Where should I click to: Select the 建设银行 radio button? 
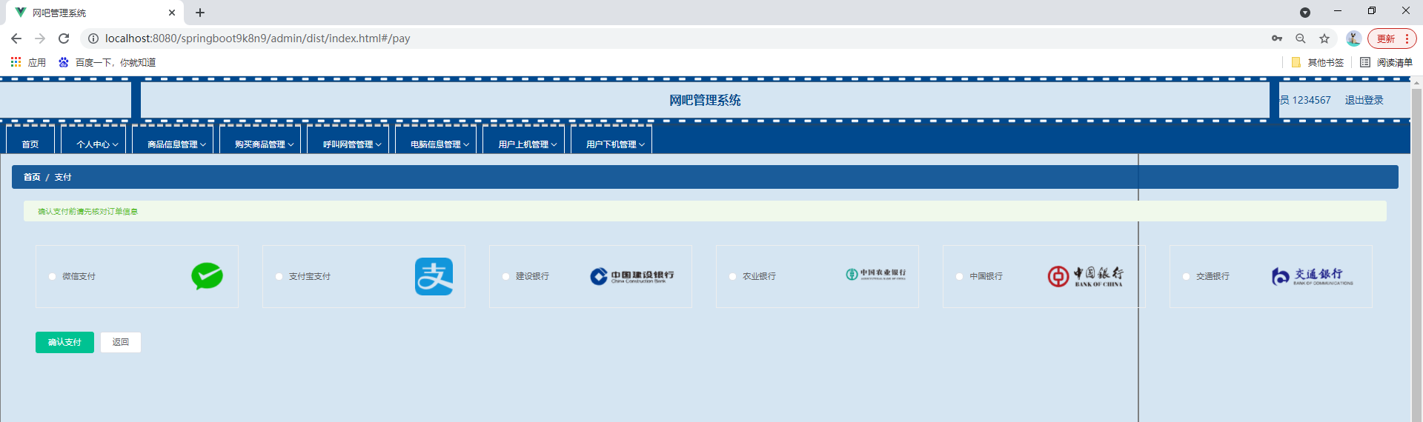click(505, 276)
